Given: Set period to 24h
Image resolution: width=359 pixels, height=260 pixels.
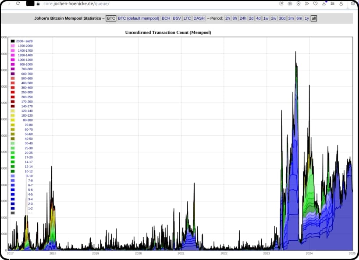Looking at the screenshot, I should (x=243, y=18).
